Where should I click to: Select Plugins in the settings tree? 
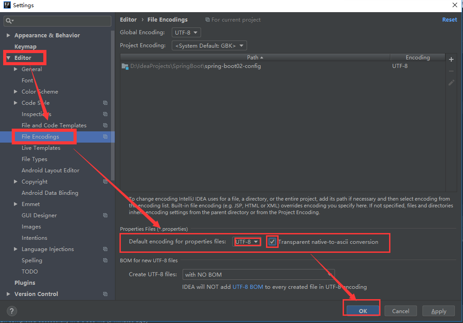coord(25,283)
